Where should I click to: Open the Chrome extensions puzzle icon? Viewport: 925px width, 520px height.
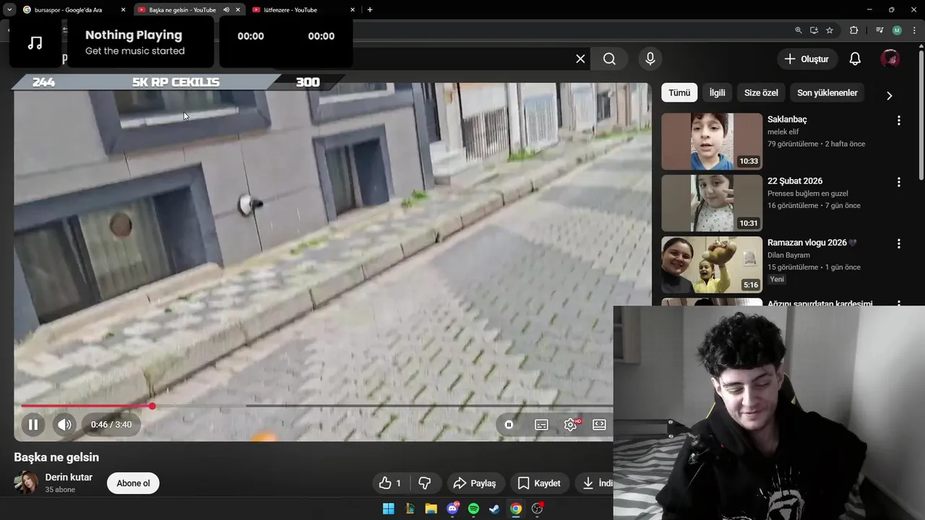point(854,30)
